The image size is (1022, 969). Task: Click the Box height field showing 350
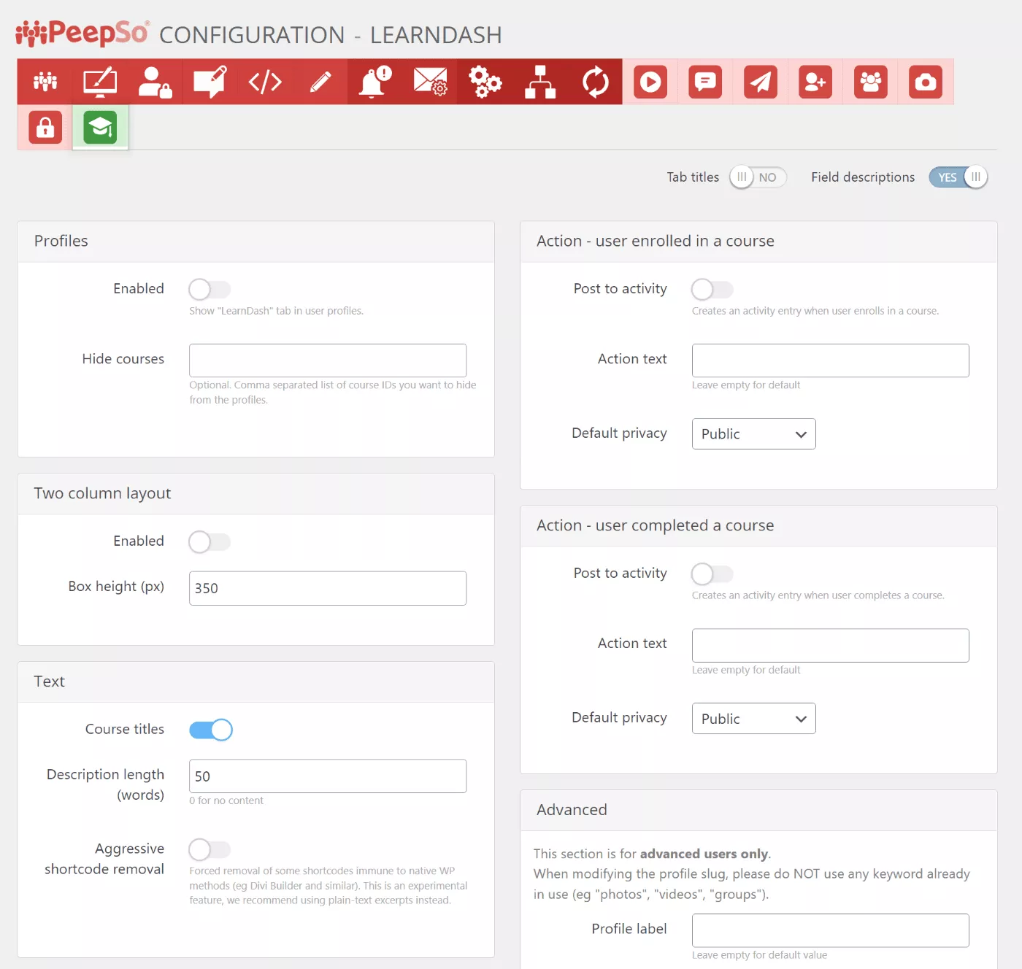point(328,588)
